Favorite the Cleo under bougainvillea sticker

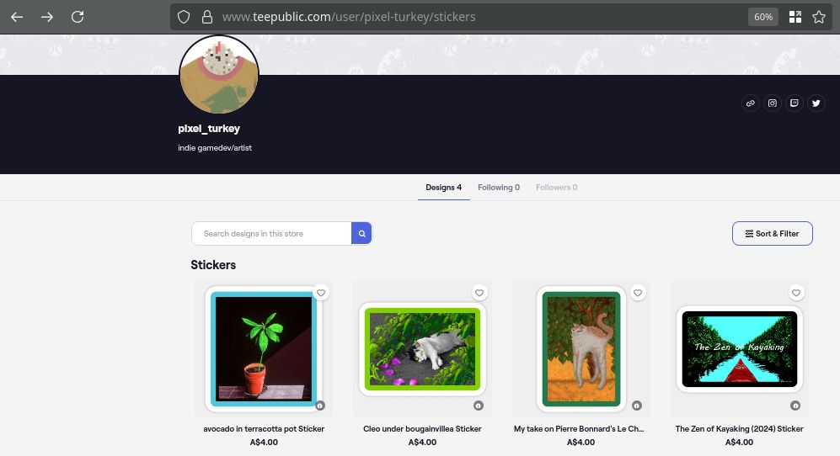tap(479, 293)
